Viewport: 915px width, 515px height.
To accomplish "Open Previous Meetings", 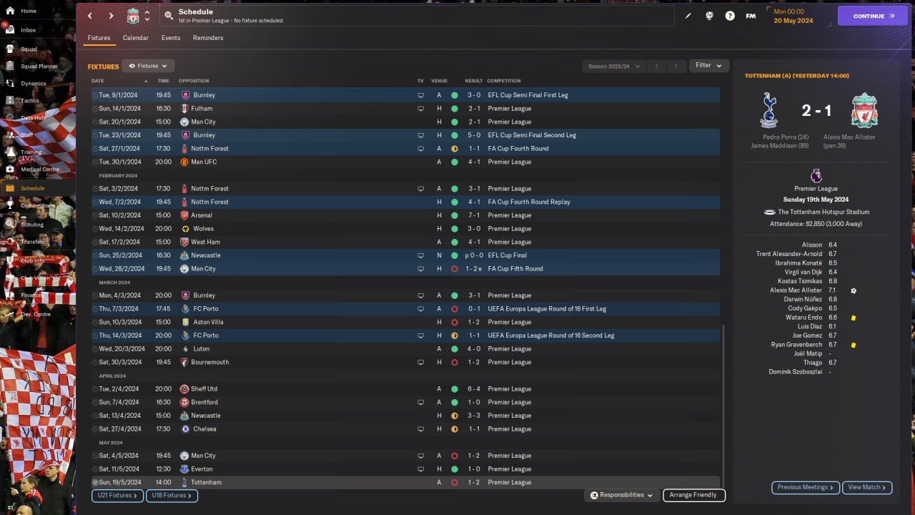I will click(x=806, y=488).
